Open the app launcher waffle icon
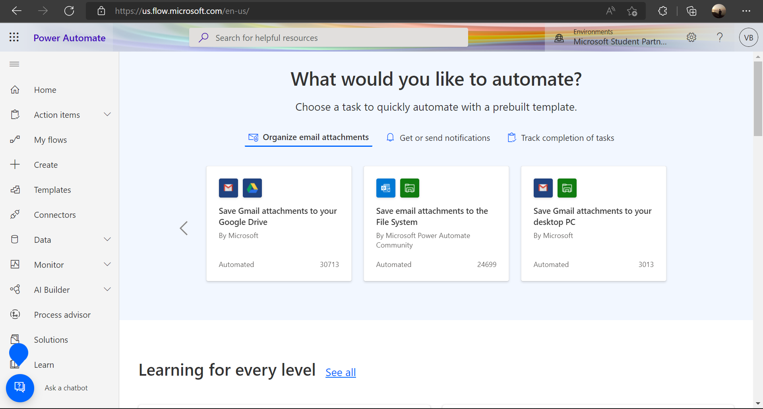 click(x=14, y=37)
